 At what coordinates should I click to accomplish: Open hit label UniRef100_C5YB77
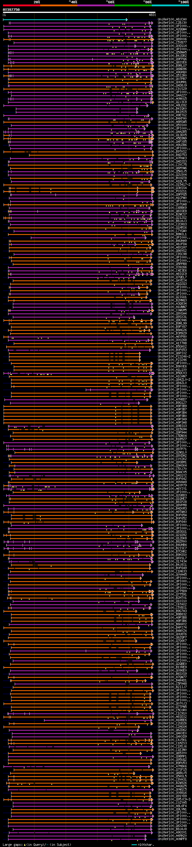[172, 42]
